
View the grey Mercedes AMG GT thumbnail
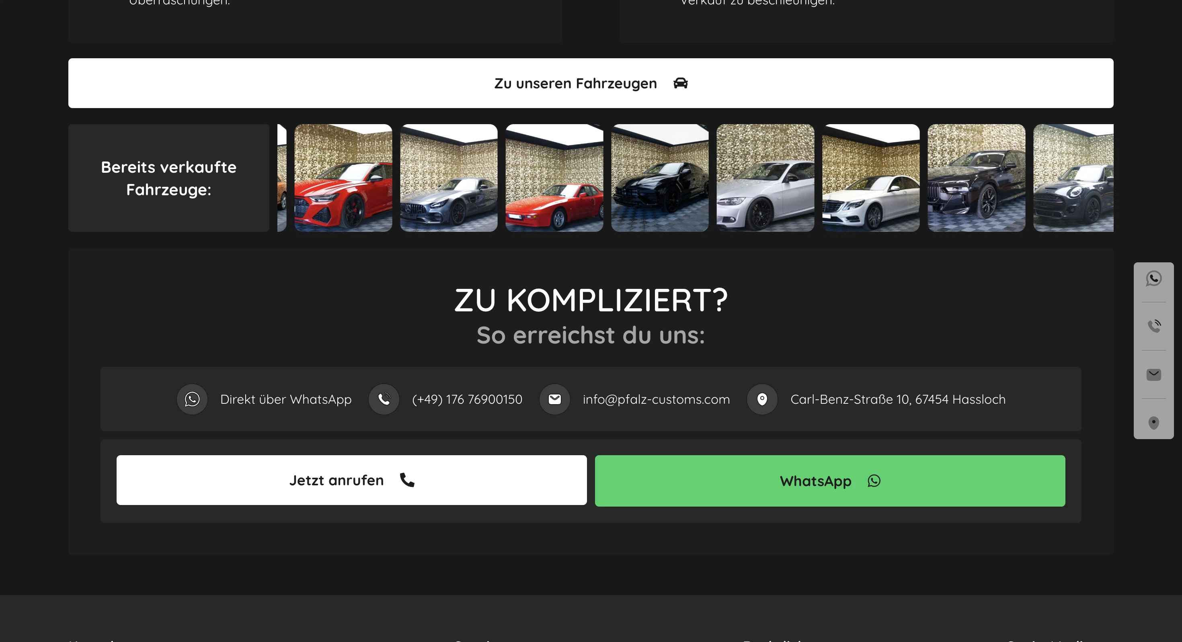(x=449, y=178)
